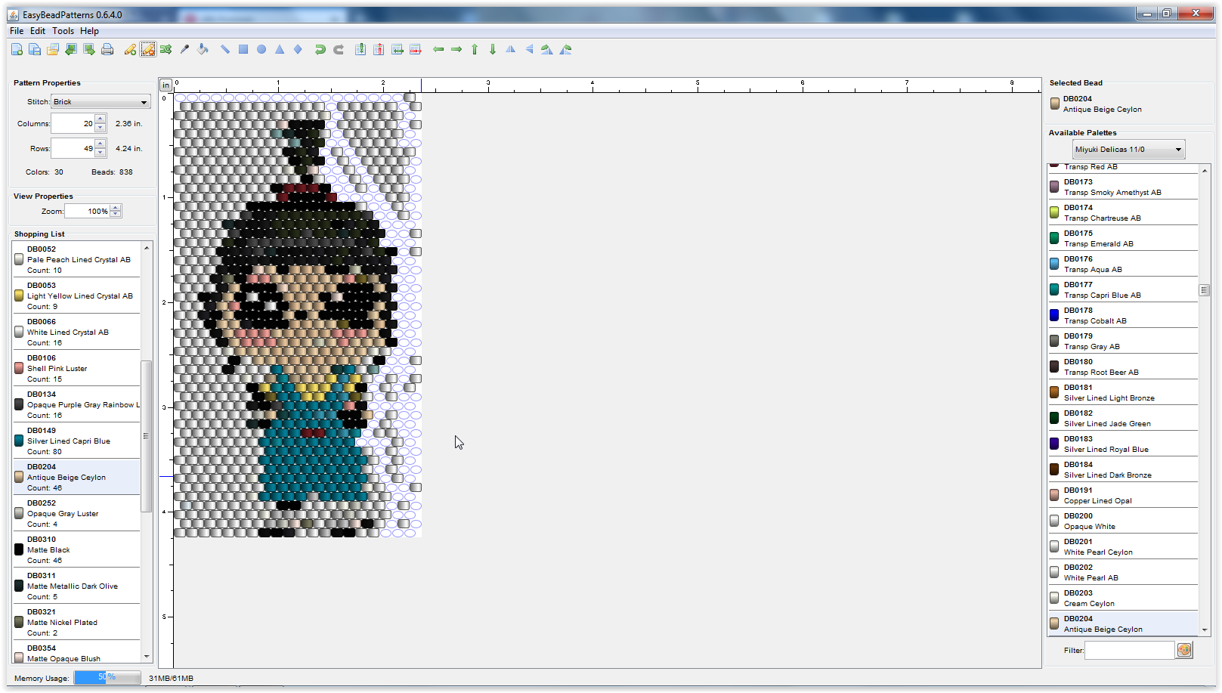
Task: Select the Rectangle drawing tool
Action: (243, 48)
